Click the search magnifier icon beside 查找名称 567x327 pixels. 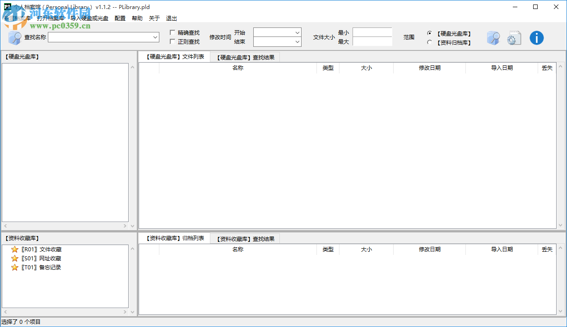[x=14, y=37]
